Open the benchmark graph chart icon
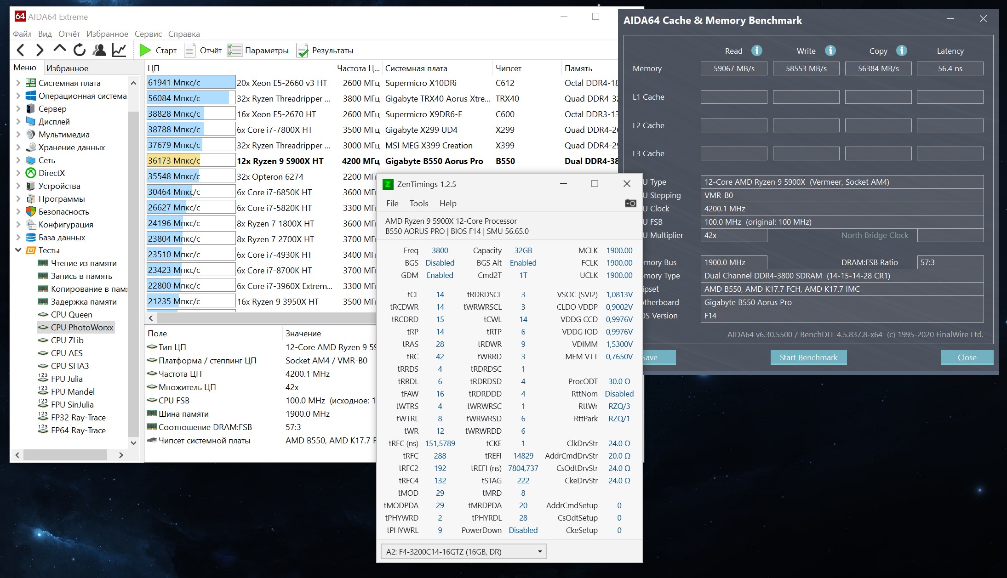Image resolution: width=1007 pixels, height=578 pixels. click(119, 50)
